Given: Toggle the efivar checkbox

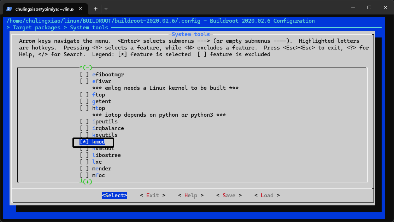Looking at the screenshot, I should point(84,81).
